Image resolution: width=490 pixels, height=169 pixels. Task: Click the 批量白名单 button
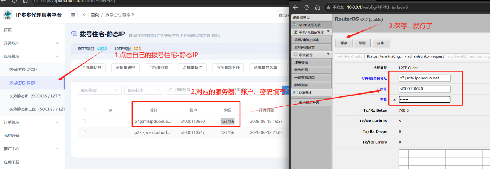[265, 68]
